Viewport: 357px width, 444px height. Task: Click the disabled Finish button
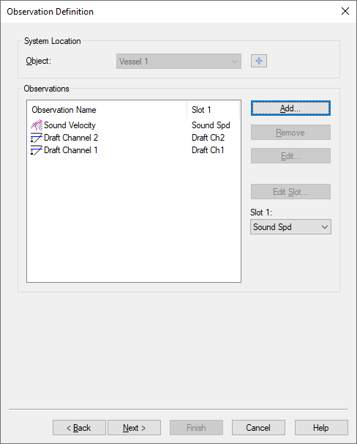(x=196, y=428)
